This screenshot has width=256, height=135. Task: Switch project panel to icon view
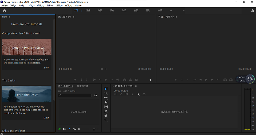point(69,129)
